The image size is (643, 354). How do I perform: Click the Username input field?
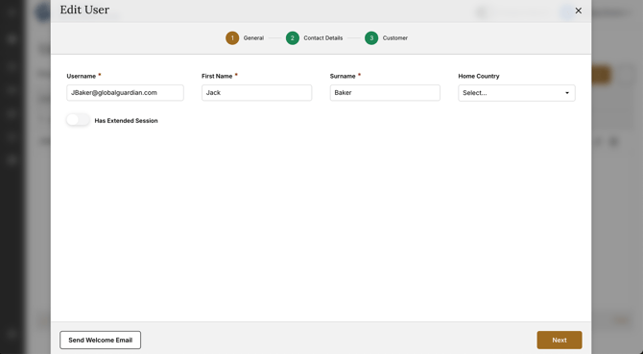[125, 93]
